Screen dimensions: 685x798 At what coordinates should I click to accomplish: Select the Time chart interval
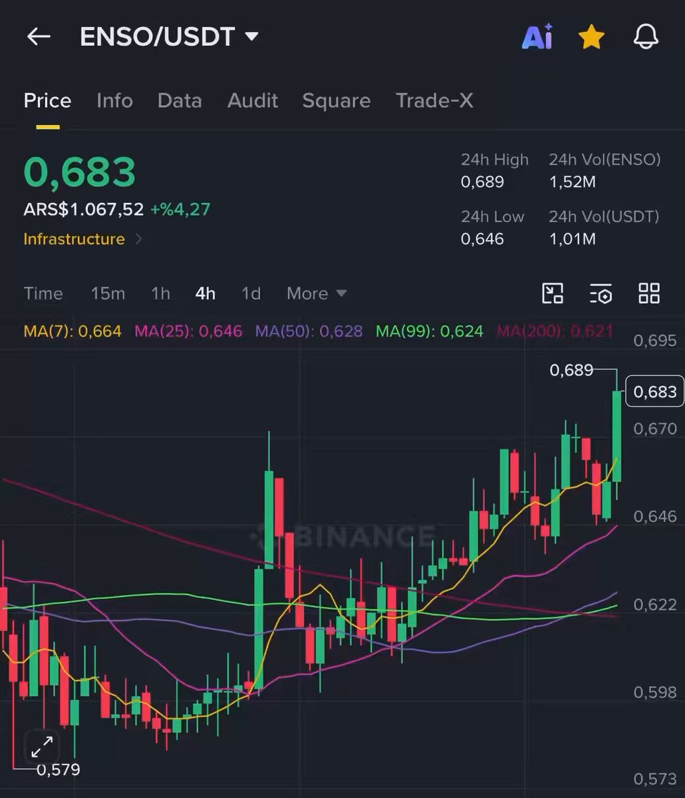(x=43, y=293)
